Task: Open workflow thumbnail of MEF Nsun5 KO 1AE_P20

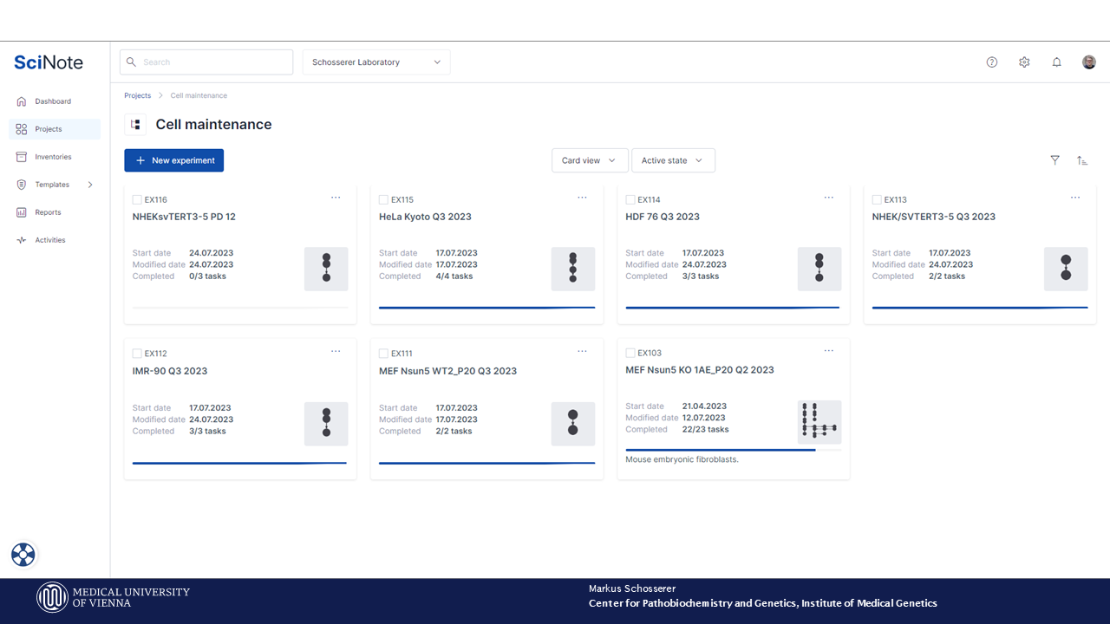Action: (x=819, y=422)
